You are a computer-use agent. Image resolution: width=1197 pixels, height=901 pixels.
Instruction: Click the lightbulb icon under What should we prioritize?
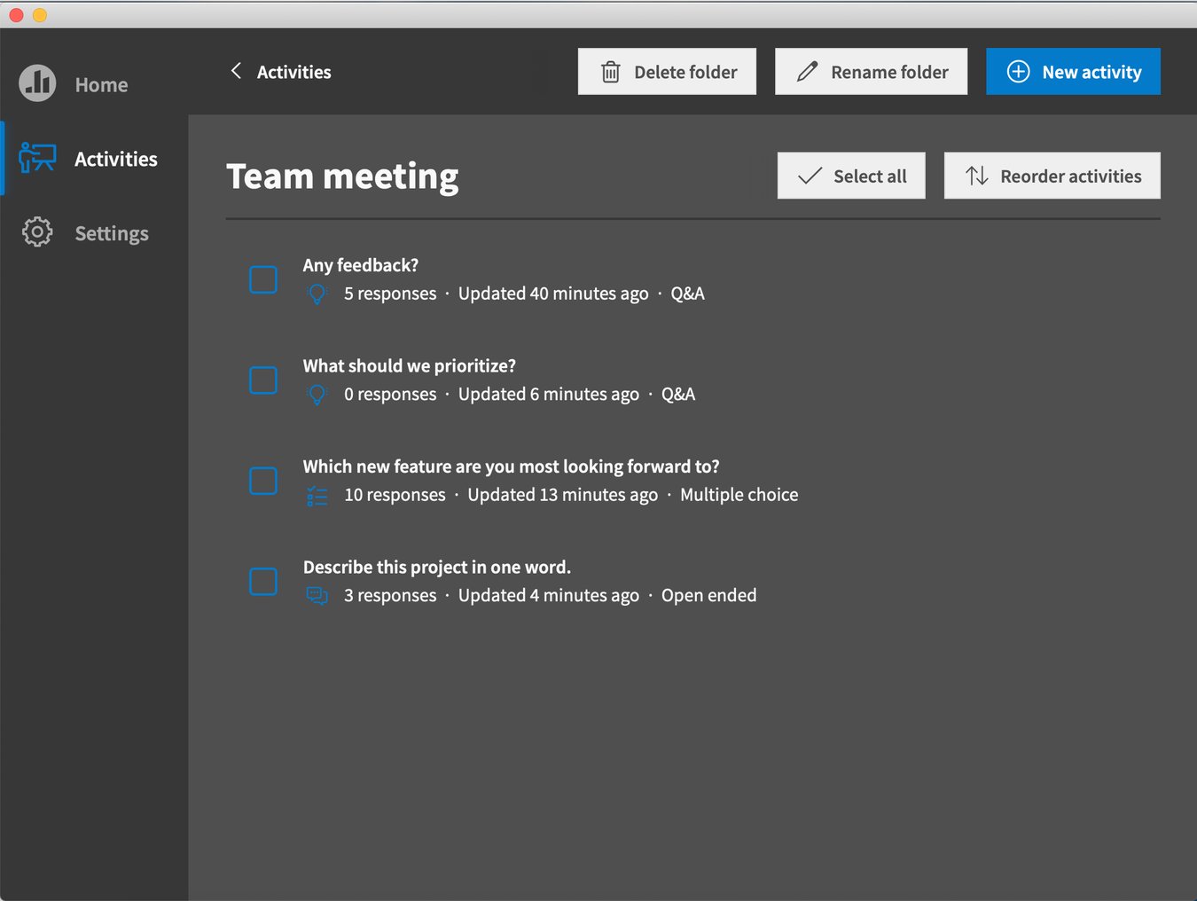click(317, 395)
